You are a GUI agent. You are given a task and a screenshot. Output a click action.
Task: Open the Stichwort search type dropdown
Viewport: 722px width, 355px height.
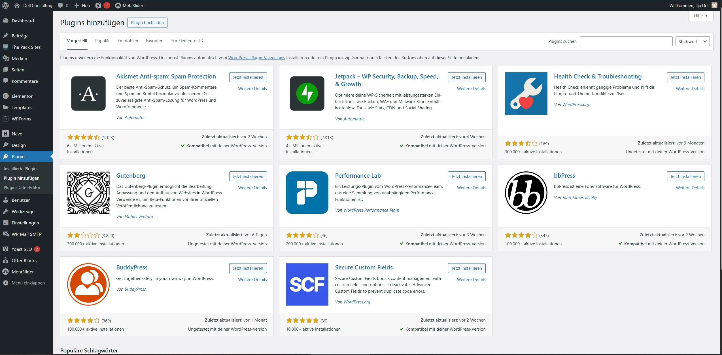pos(693,41)
